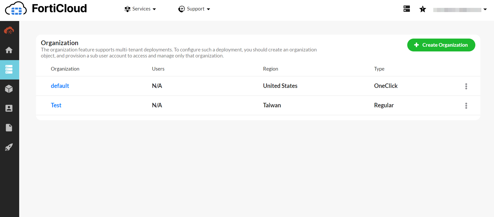Open the default organization link

point(60,86)
